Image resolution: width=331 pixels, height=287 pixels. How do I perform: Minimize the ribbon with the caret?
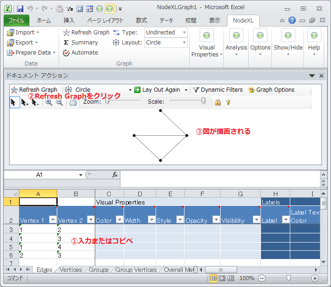pyautogui.click(x=282, y=21)
